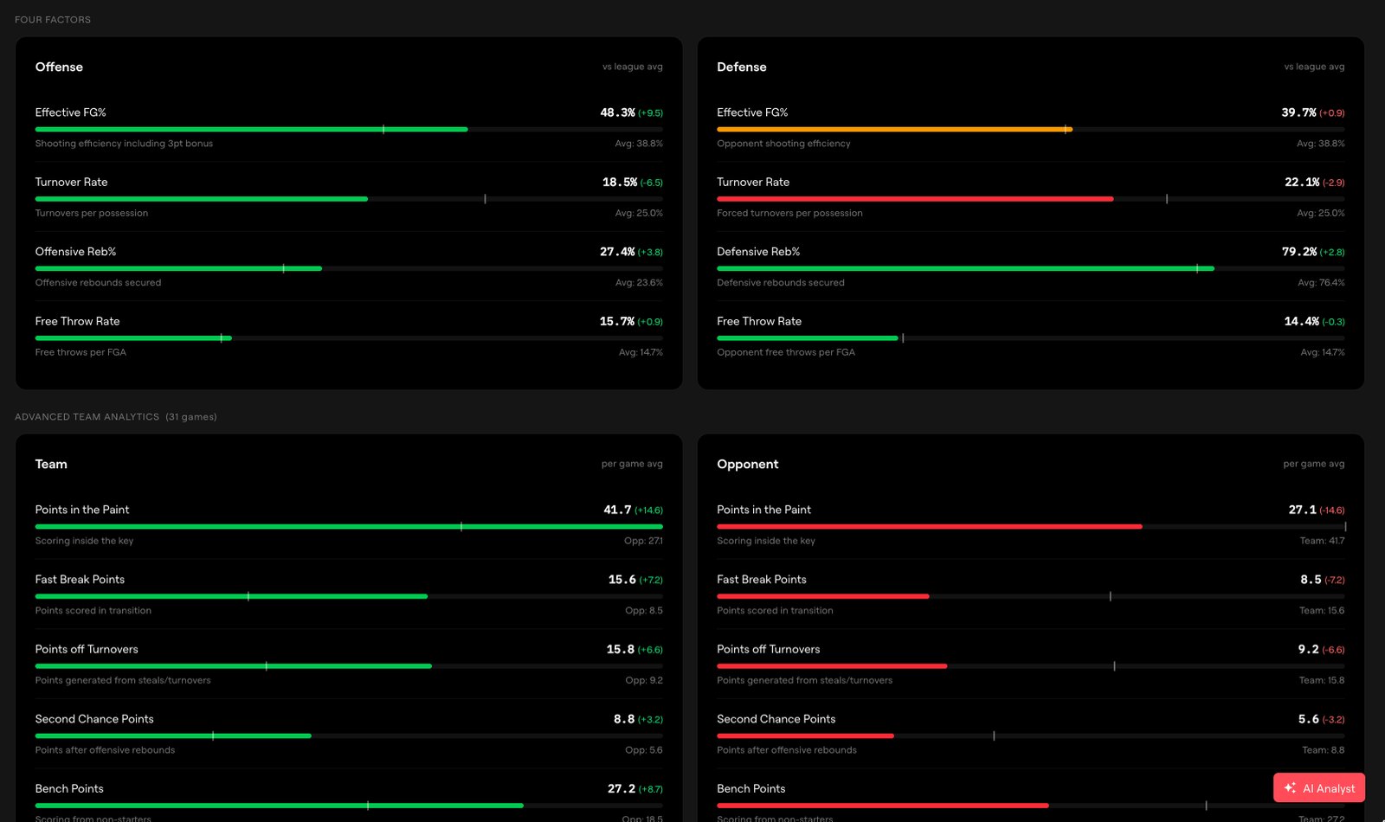Click the 18.5% Turnover Rate value
The height and width of the screenshot is (822, 1385).
point(620,182)
